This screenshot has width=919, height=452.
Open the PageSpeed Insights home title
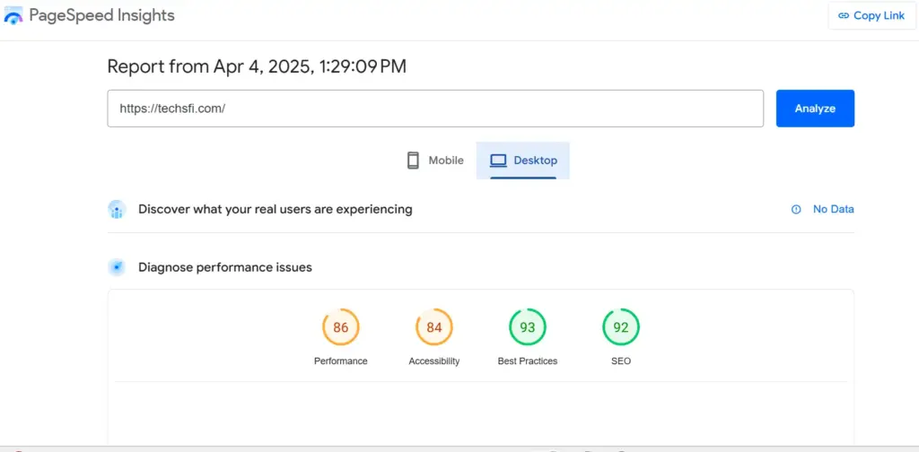point(102,16)
